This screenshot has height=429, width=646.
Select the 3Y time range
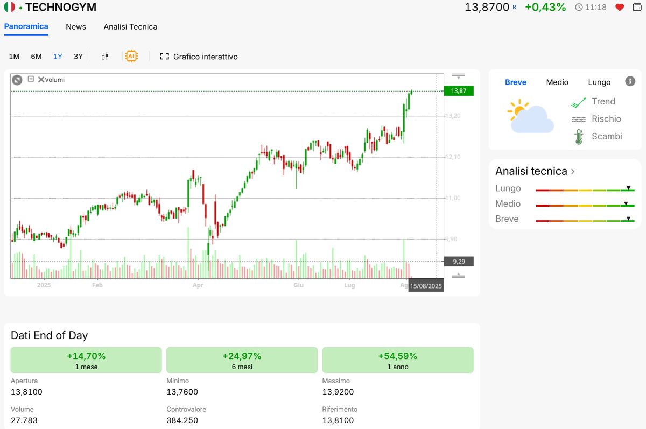78,57
